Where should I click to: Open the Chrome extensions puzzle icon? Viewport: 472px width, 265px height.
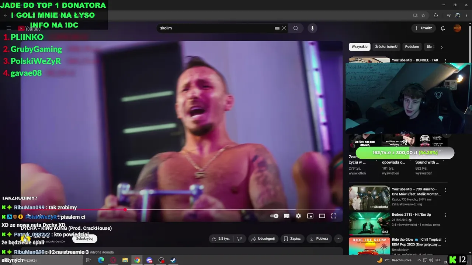[436, 15]
